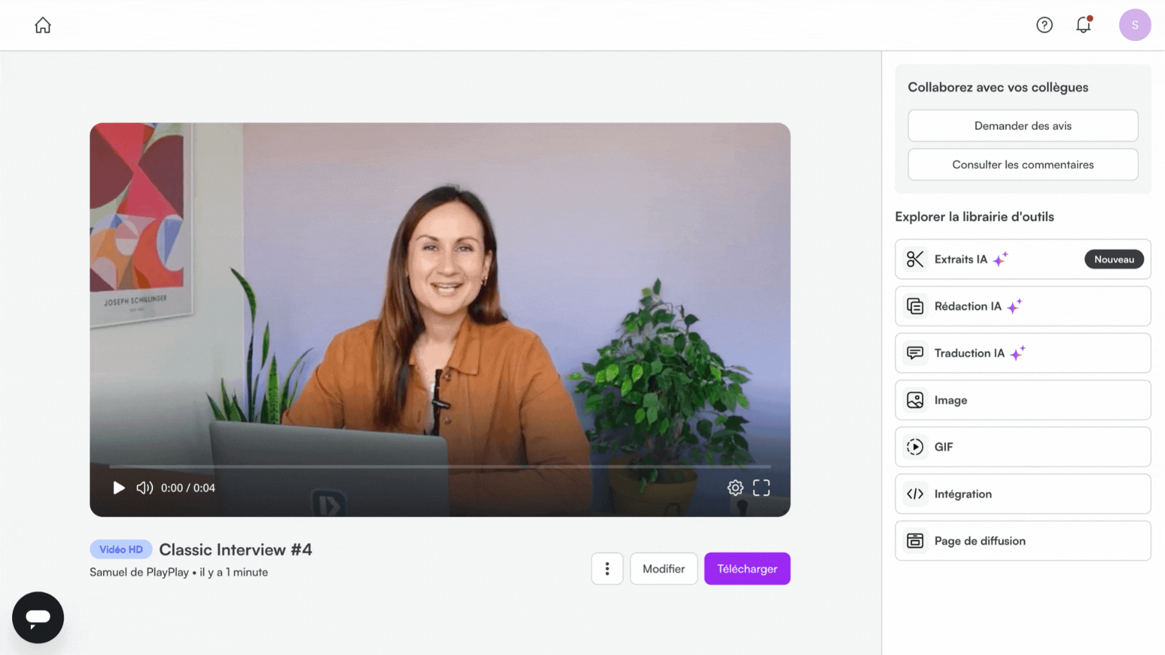Open the Rédaction IA tool
Viewport: 1165px width, 655px height.
tap(1022, 306)
